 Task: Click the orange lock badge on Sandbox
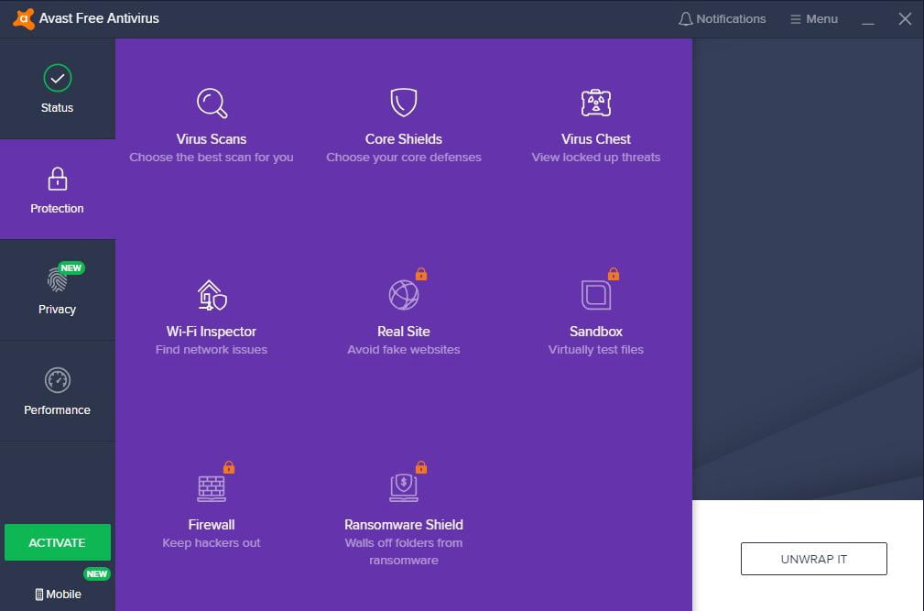click(x=614, y=274)
